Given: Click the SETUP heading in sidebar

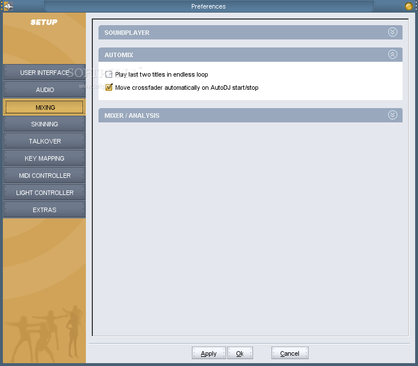Looking at the screenshot, I should (x=44, y=22).
